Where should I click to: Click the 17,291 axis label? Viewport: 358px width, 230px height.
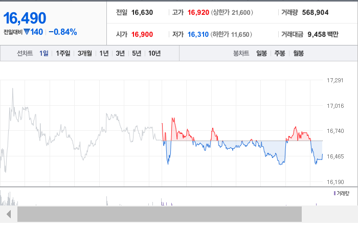tap(335, 80)
